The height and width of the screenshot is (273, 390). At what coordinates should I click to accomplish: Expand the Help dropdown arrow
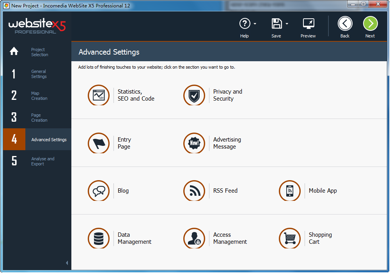[255, 24]
